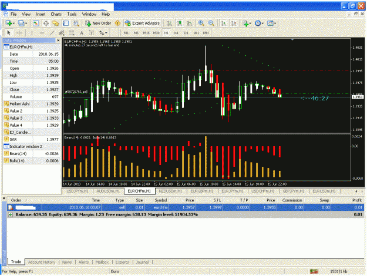The height and width of the screenshot is (276, 367).
Task: Open the Journal tab
Action: tap(142, 262)
